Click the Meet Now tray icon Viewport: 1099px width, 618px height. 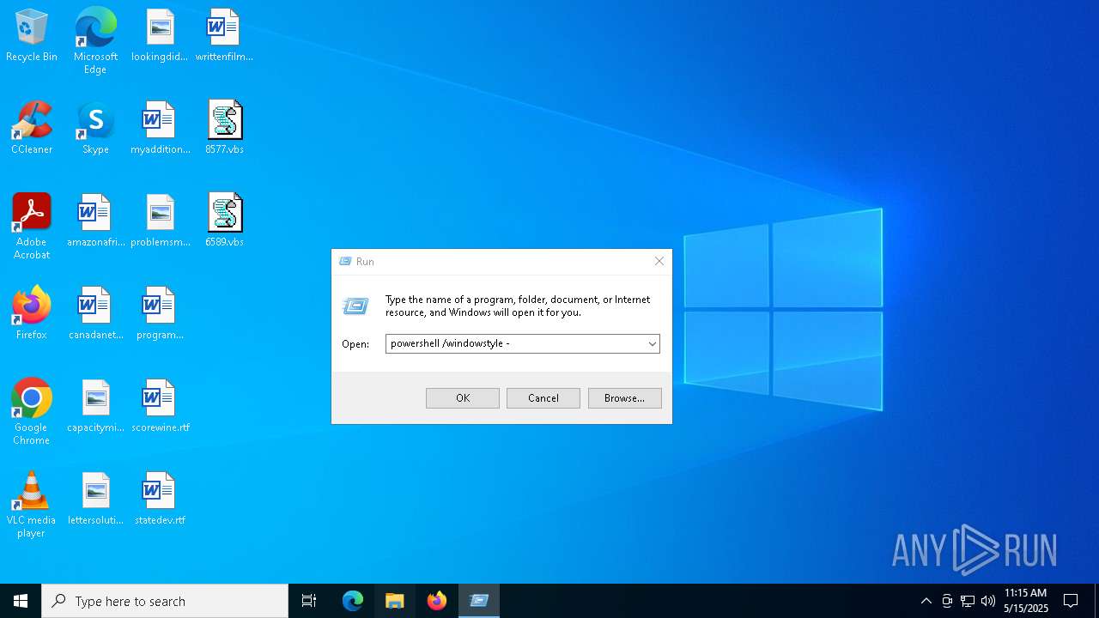(947, 601)
